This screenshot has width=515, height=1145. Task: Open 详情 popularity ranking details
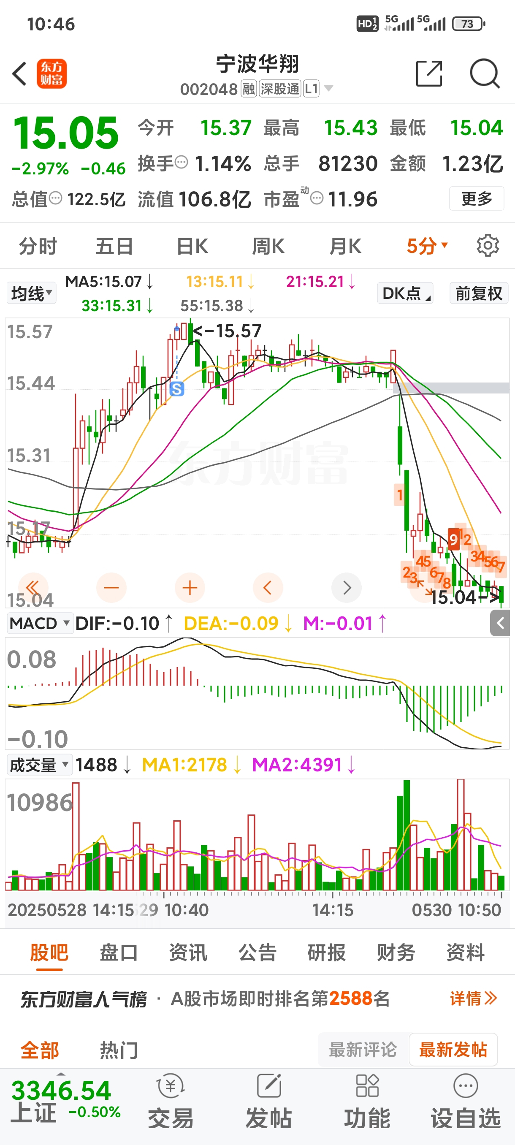(x=473, y=998)
